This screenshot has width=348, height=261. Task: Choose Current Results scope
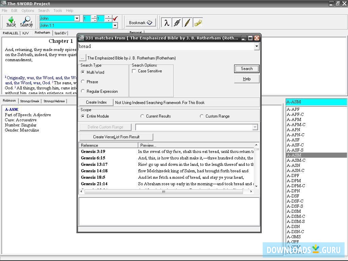click(x=142, y=116)
